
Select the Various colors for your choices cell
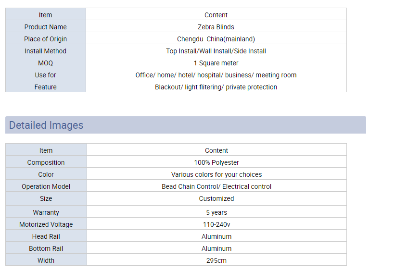tap(217, 174)
